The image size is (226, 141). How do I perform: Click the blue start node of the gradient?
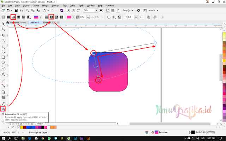click(x=94, y=53)
